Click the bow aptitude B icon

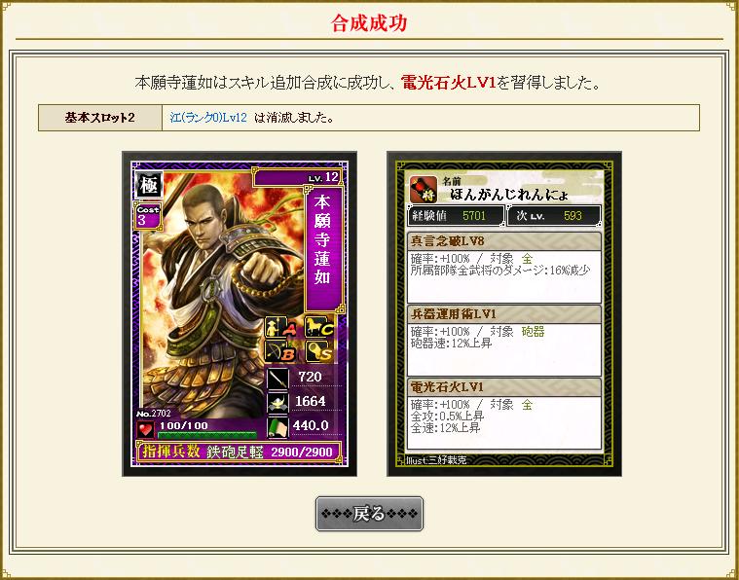tap(281, 351)
